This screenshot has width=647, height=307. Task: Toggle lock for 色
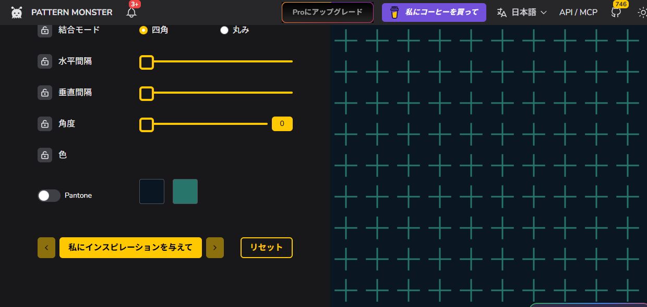45,155
